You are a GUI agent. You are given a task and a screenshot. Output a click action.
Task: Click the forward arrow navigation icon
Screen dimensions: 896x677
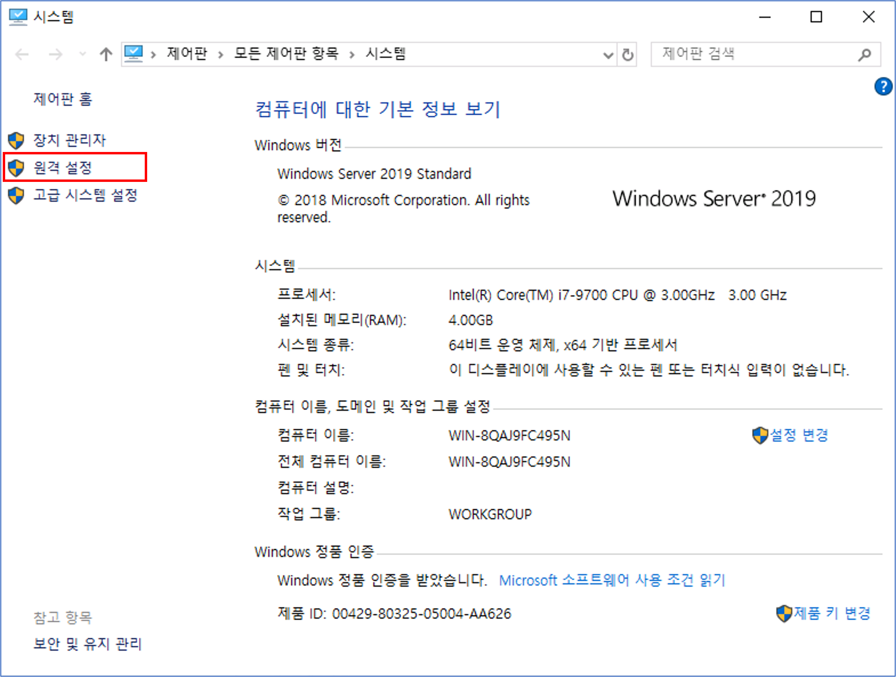55,54
